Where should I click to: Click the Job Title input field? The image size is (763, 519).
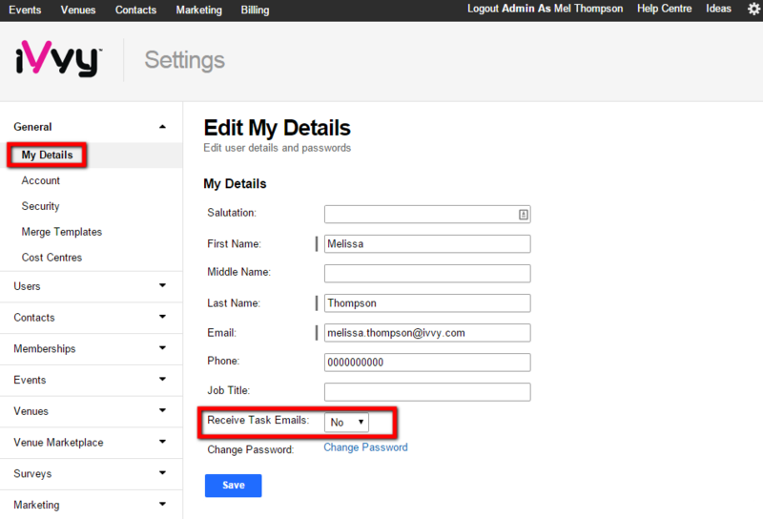(x=427, y=392)
